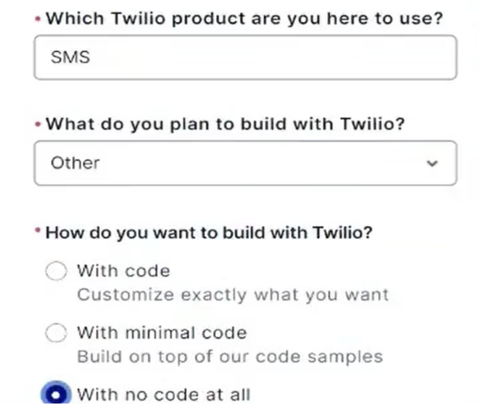Open the "What do you plan to build" dropdown
The image size is (479, 410).
pyautogui.click(x=245, y=163)
